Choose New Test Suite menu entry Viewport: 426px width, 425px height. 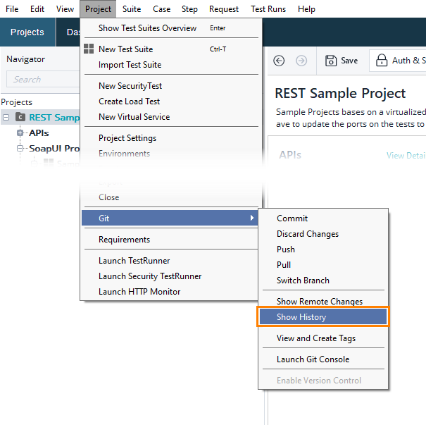[x=171, y=49]
